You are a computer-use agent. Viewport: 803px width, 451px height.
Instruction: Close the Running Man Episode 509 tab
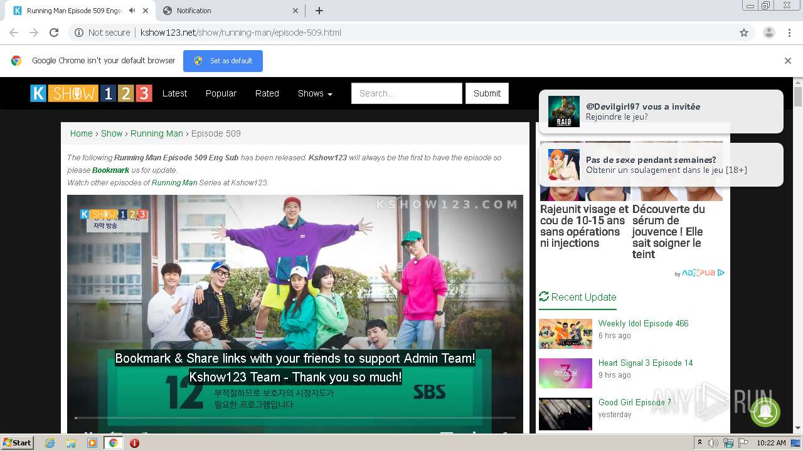(146, 11)
